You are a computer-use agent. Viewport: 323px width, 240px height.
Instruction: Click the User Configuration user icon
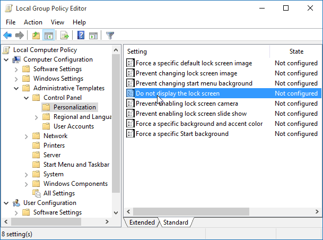pos(16,203)
